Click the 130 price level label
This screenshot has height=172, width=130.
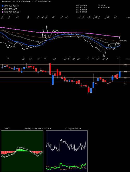125,72
